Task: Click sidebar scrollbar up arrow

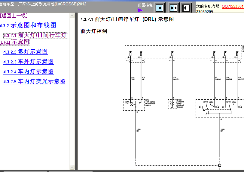Action: point(72,16)
